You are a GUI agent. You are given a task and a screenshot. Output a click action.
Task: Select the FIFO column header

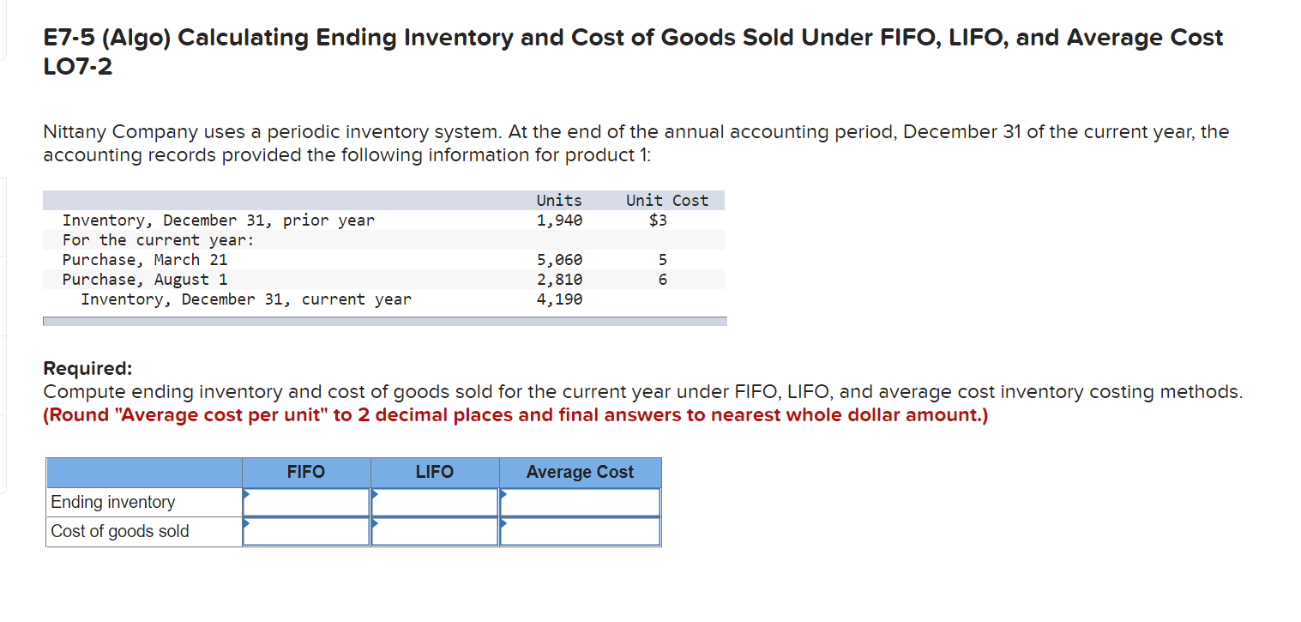(x=305, y=471)
